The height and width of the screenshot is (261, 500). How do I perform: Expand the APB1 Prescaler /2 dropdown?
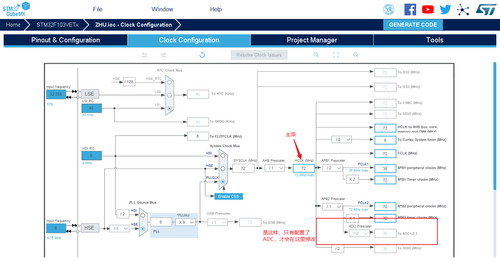click(332, 168)
